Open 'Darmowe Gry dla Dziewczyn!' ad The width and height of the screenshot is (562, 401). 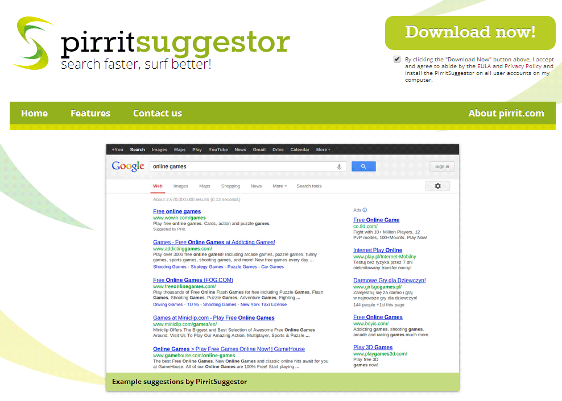click(x=390, y=281)
